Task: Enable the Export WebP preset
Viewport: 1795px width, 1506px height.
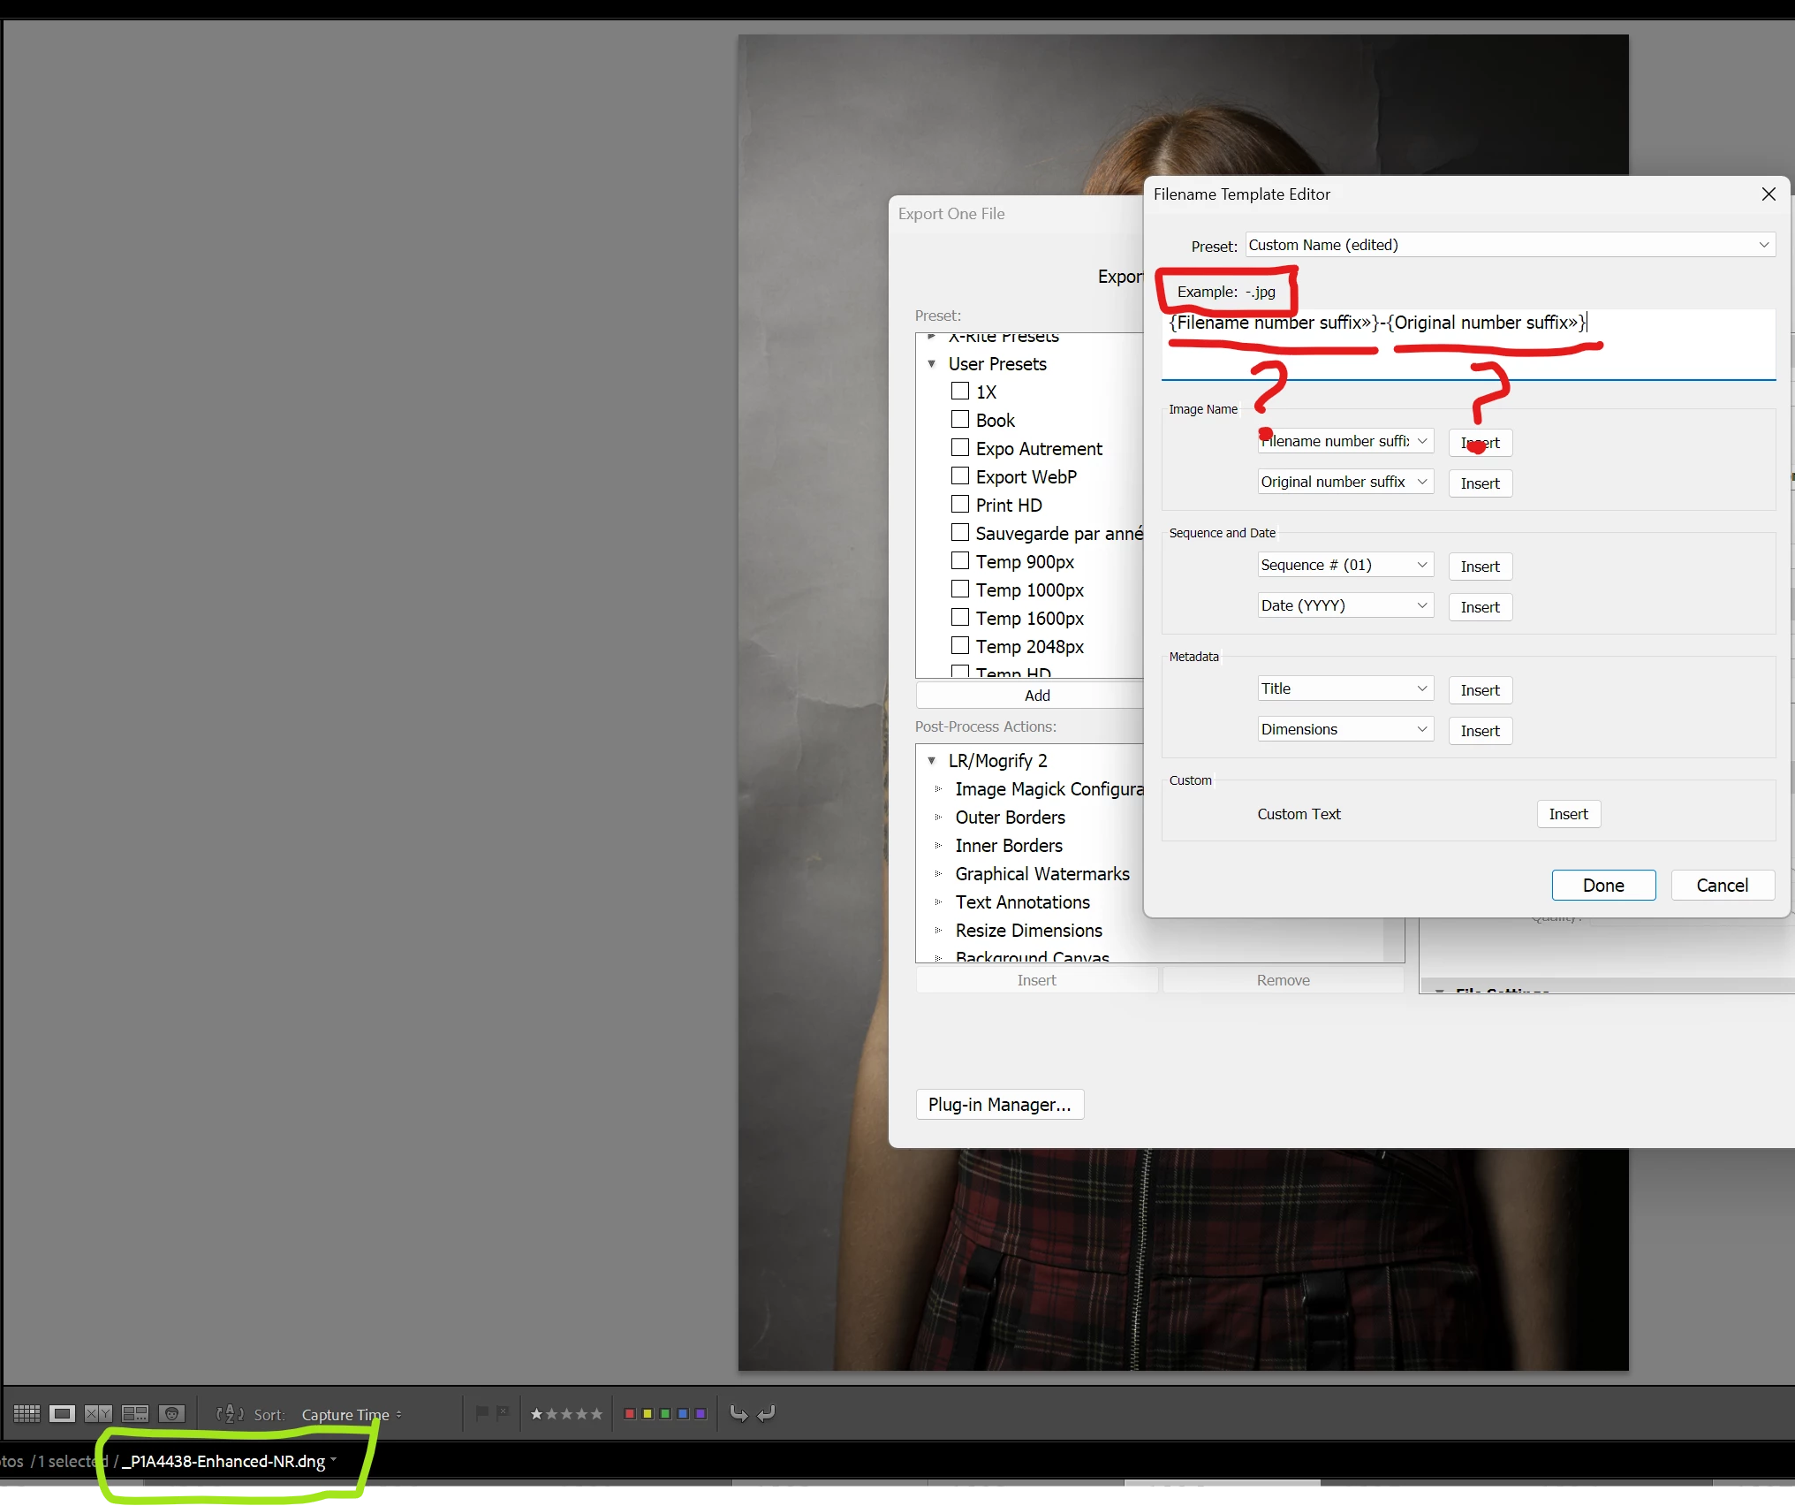Action: tap(960, 475)
